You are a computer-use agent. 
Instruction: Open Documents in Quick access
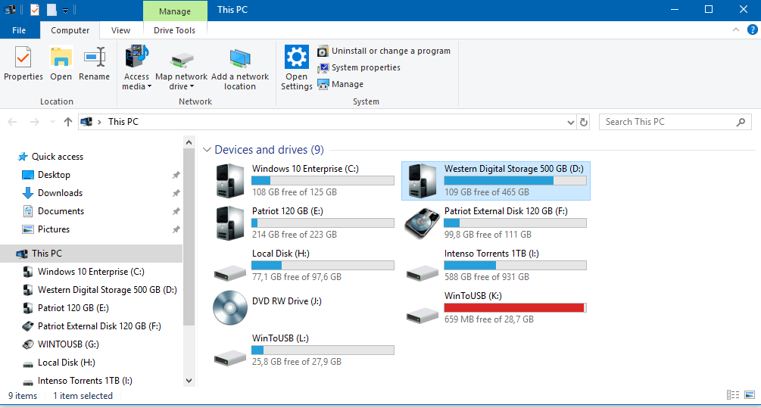pyautogui.click(x=61, y=211)
